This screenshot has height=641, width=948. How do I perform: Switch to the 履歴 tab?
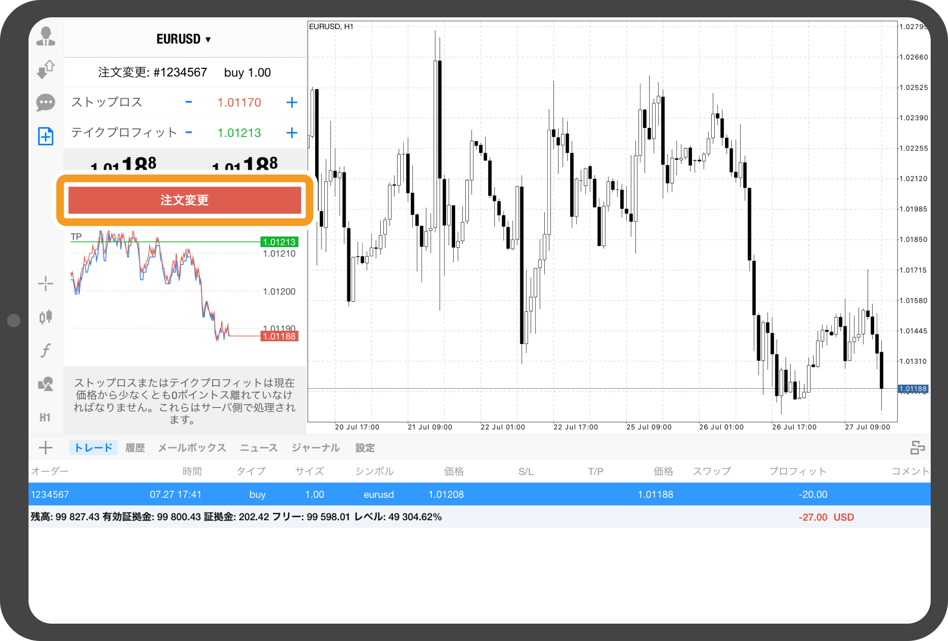(135, 448)
